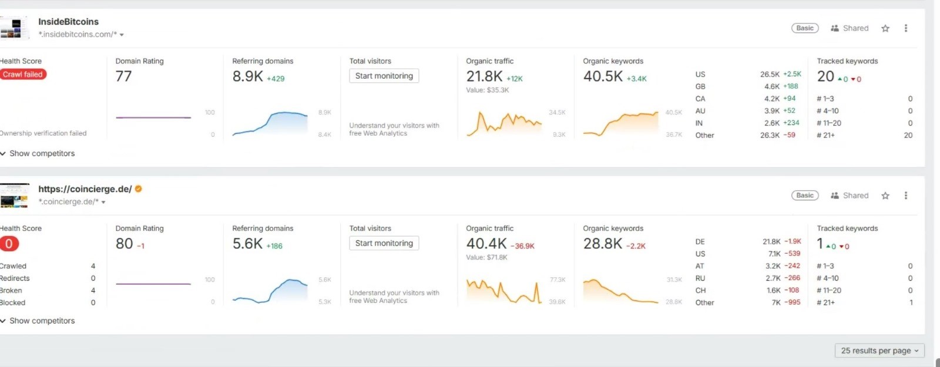Click Start monitoring for InsideBitcoins
The width and height of the screenshot is (940, 367).
[x=384, y=76]
